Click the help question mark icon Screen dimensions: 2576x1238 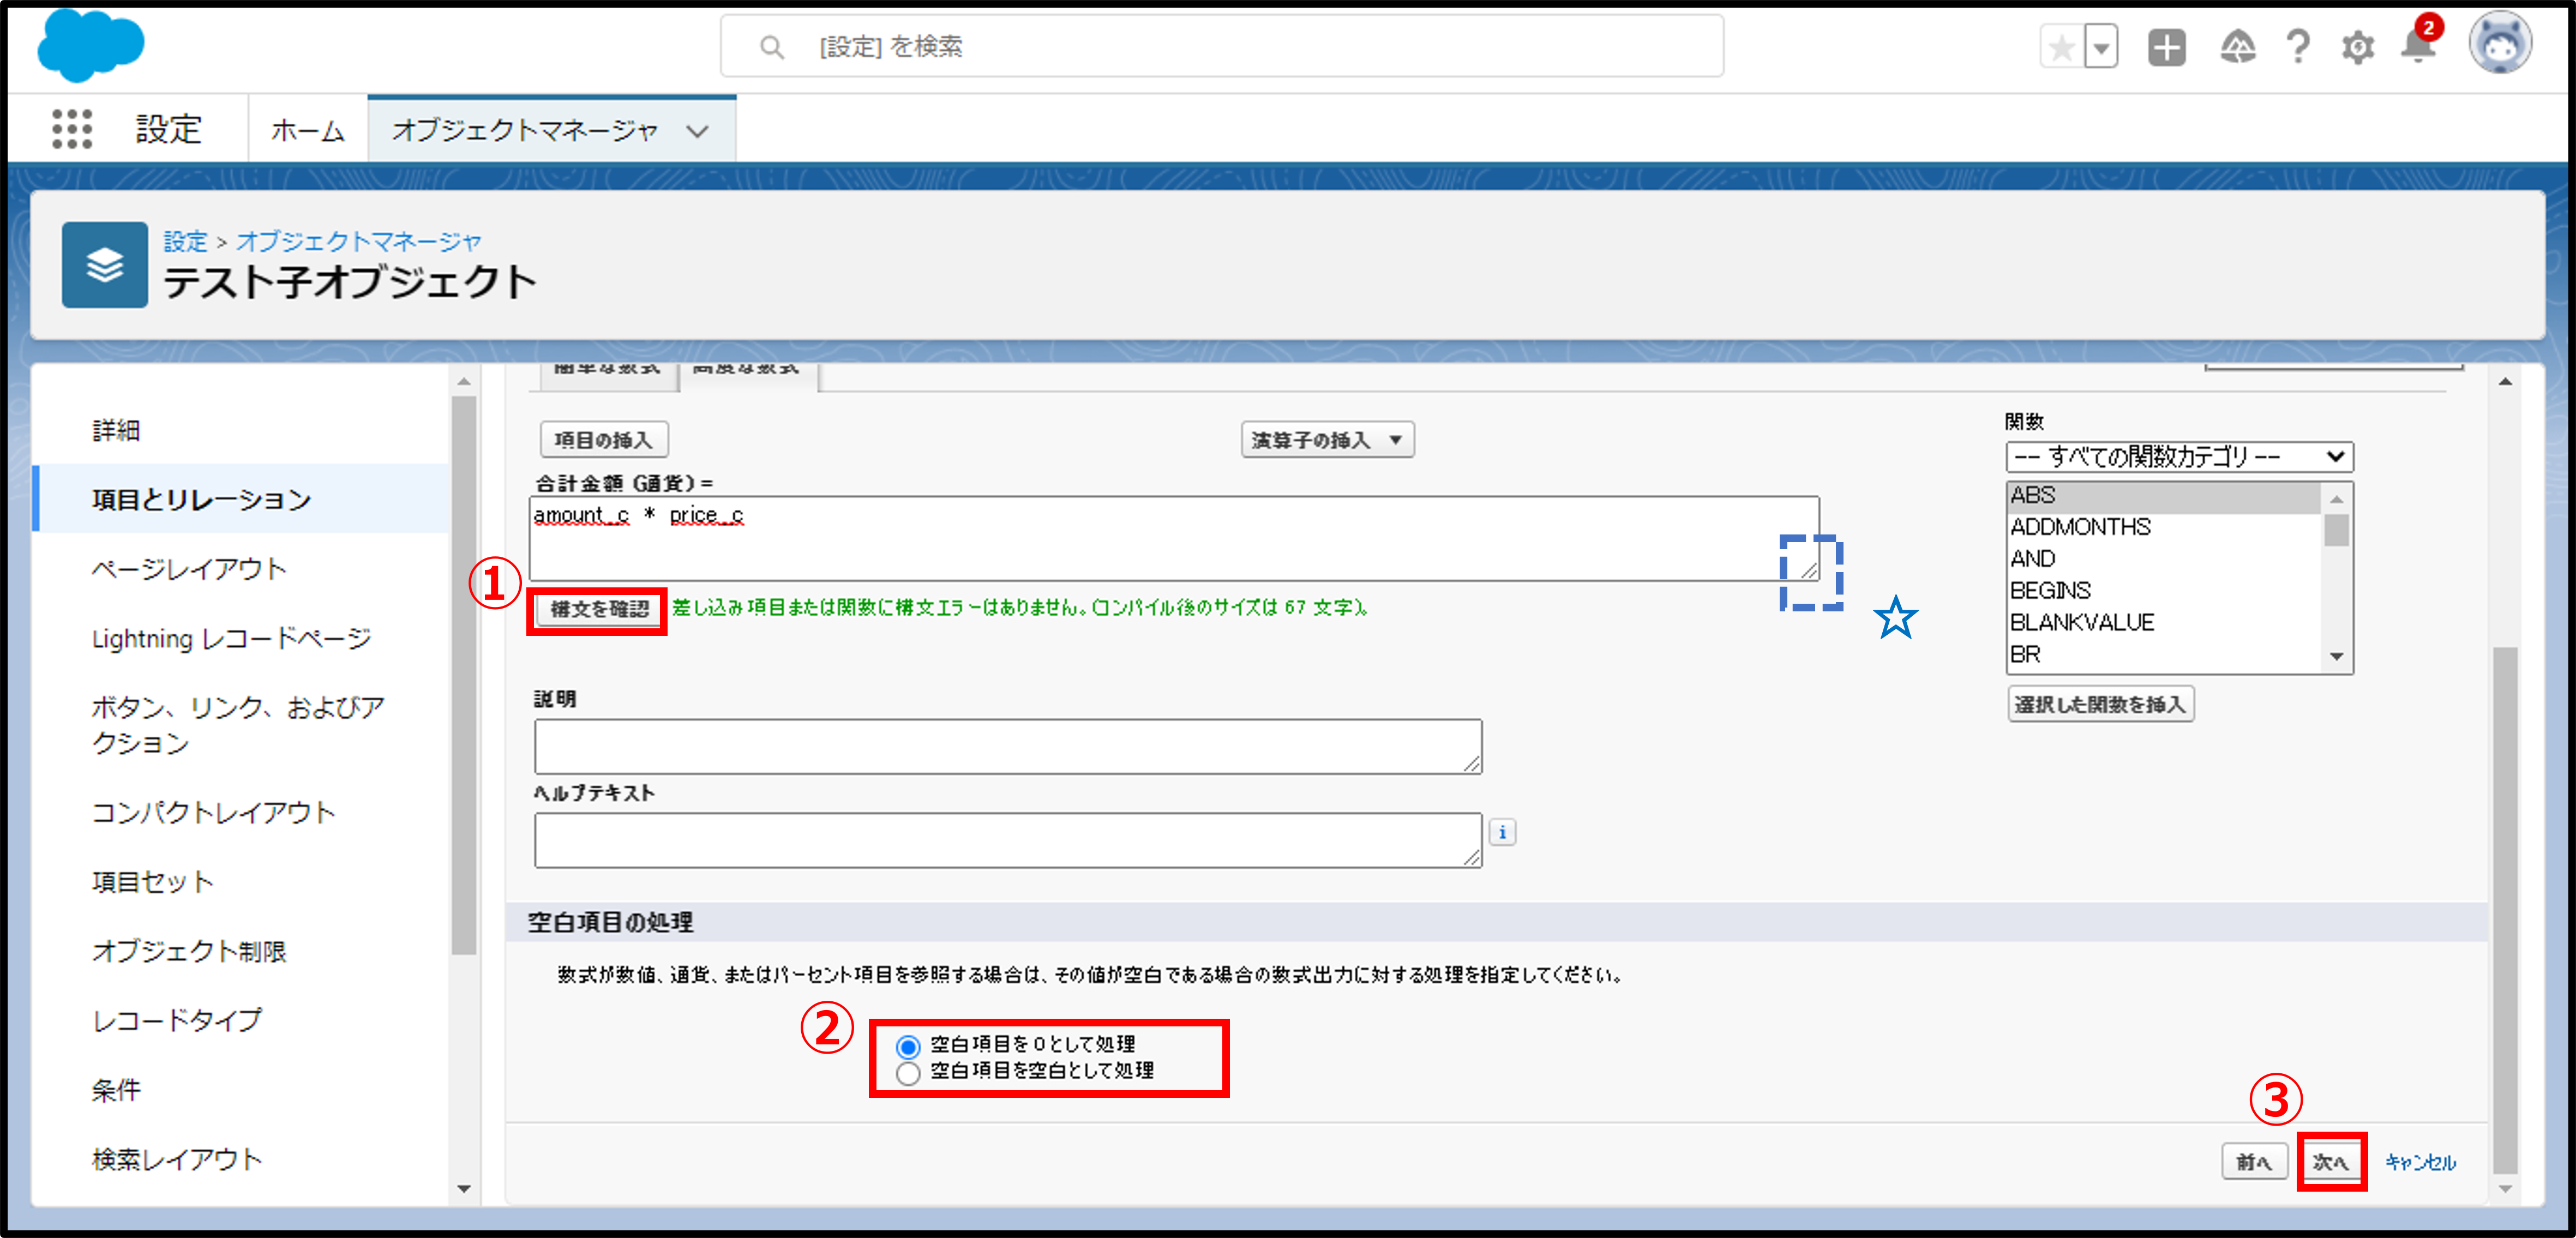click(2298, 47)
